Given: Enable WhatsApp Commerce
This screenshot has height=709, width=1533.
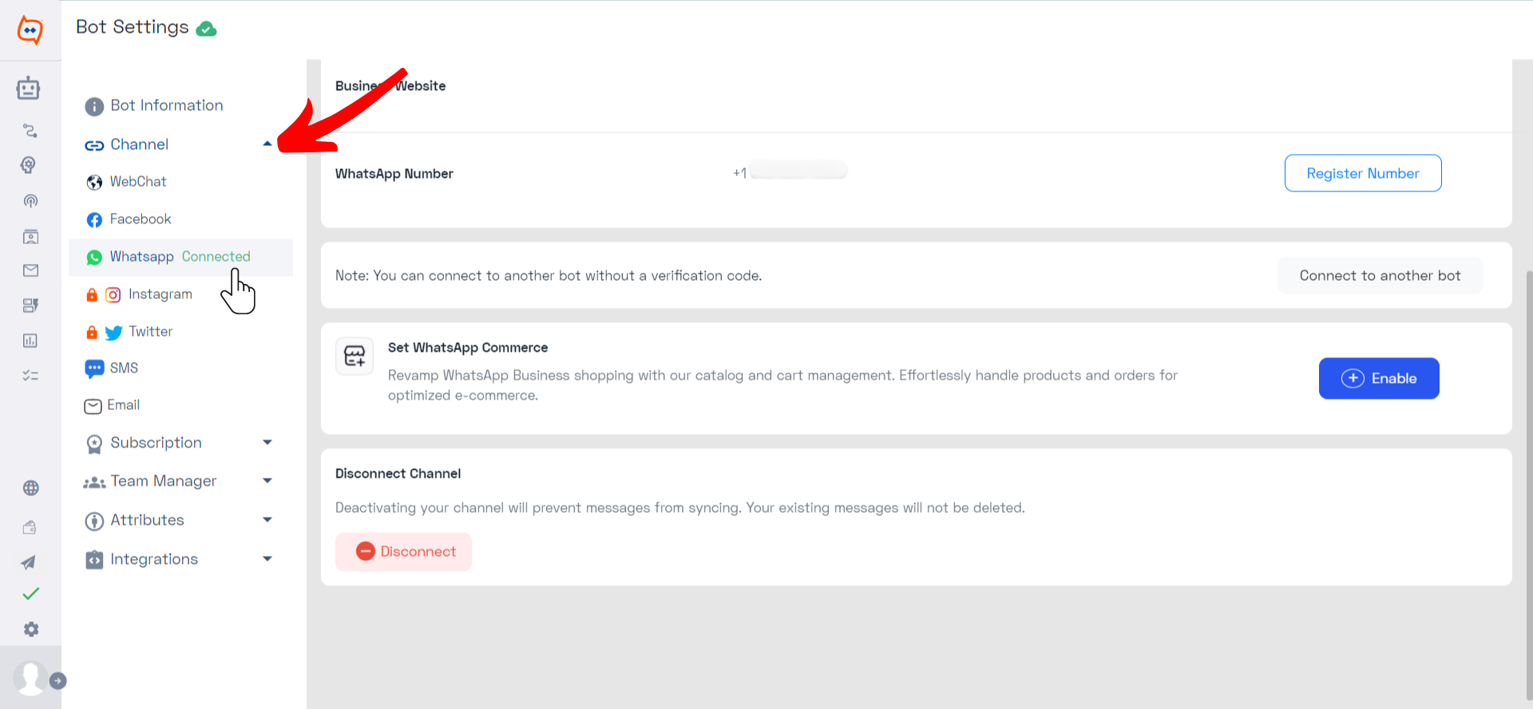Looking at the screenshot, I should [x=1379, y=378].
